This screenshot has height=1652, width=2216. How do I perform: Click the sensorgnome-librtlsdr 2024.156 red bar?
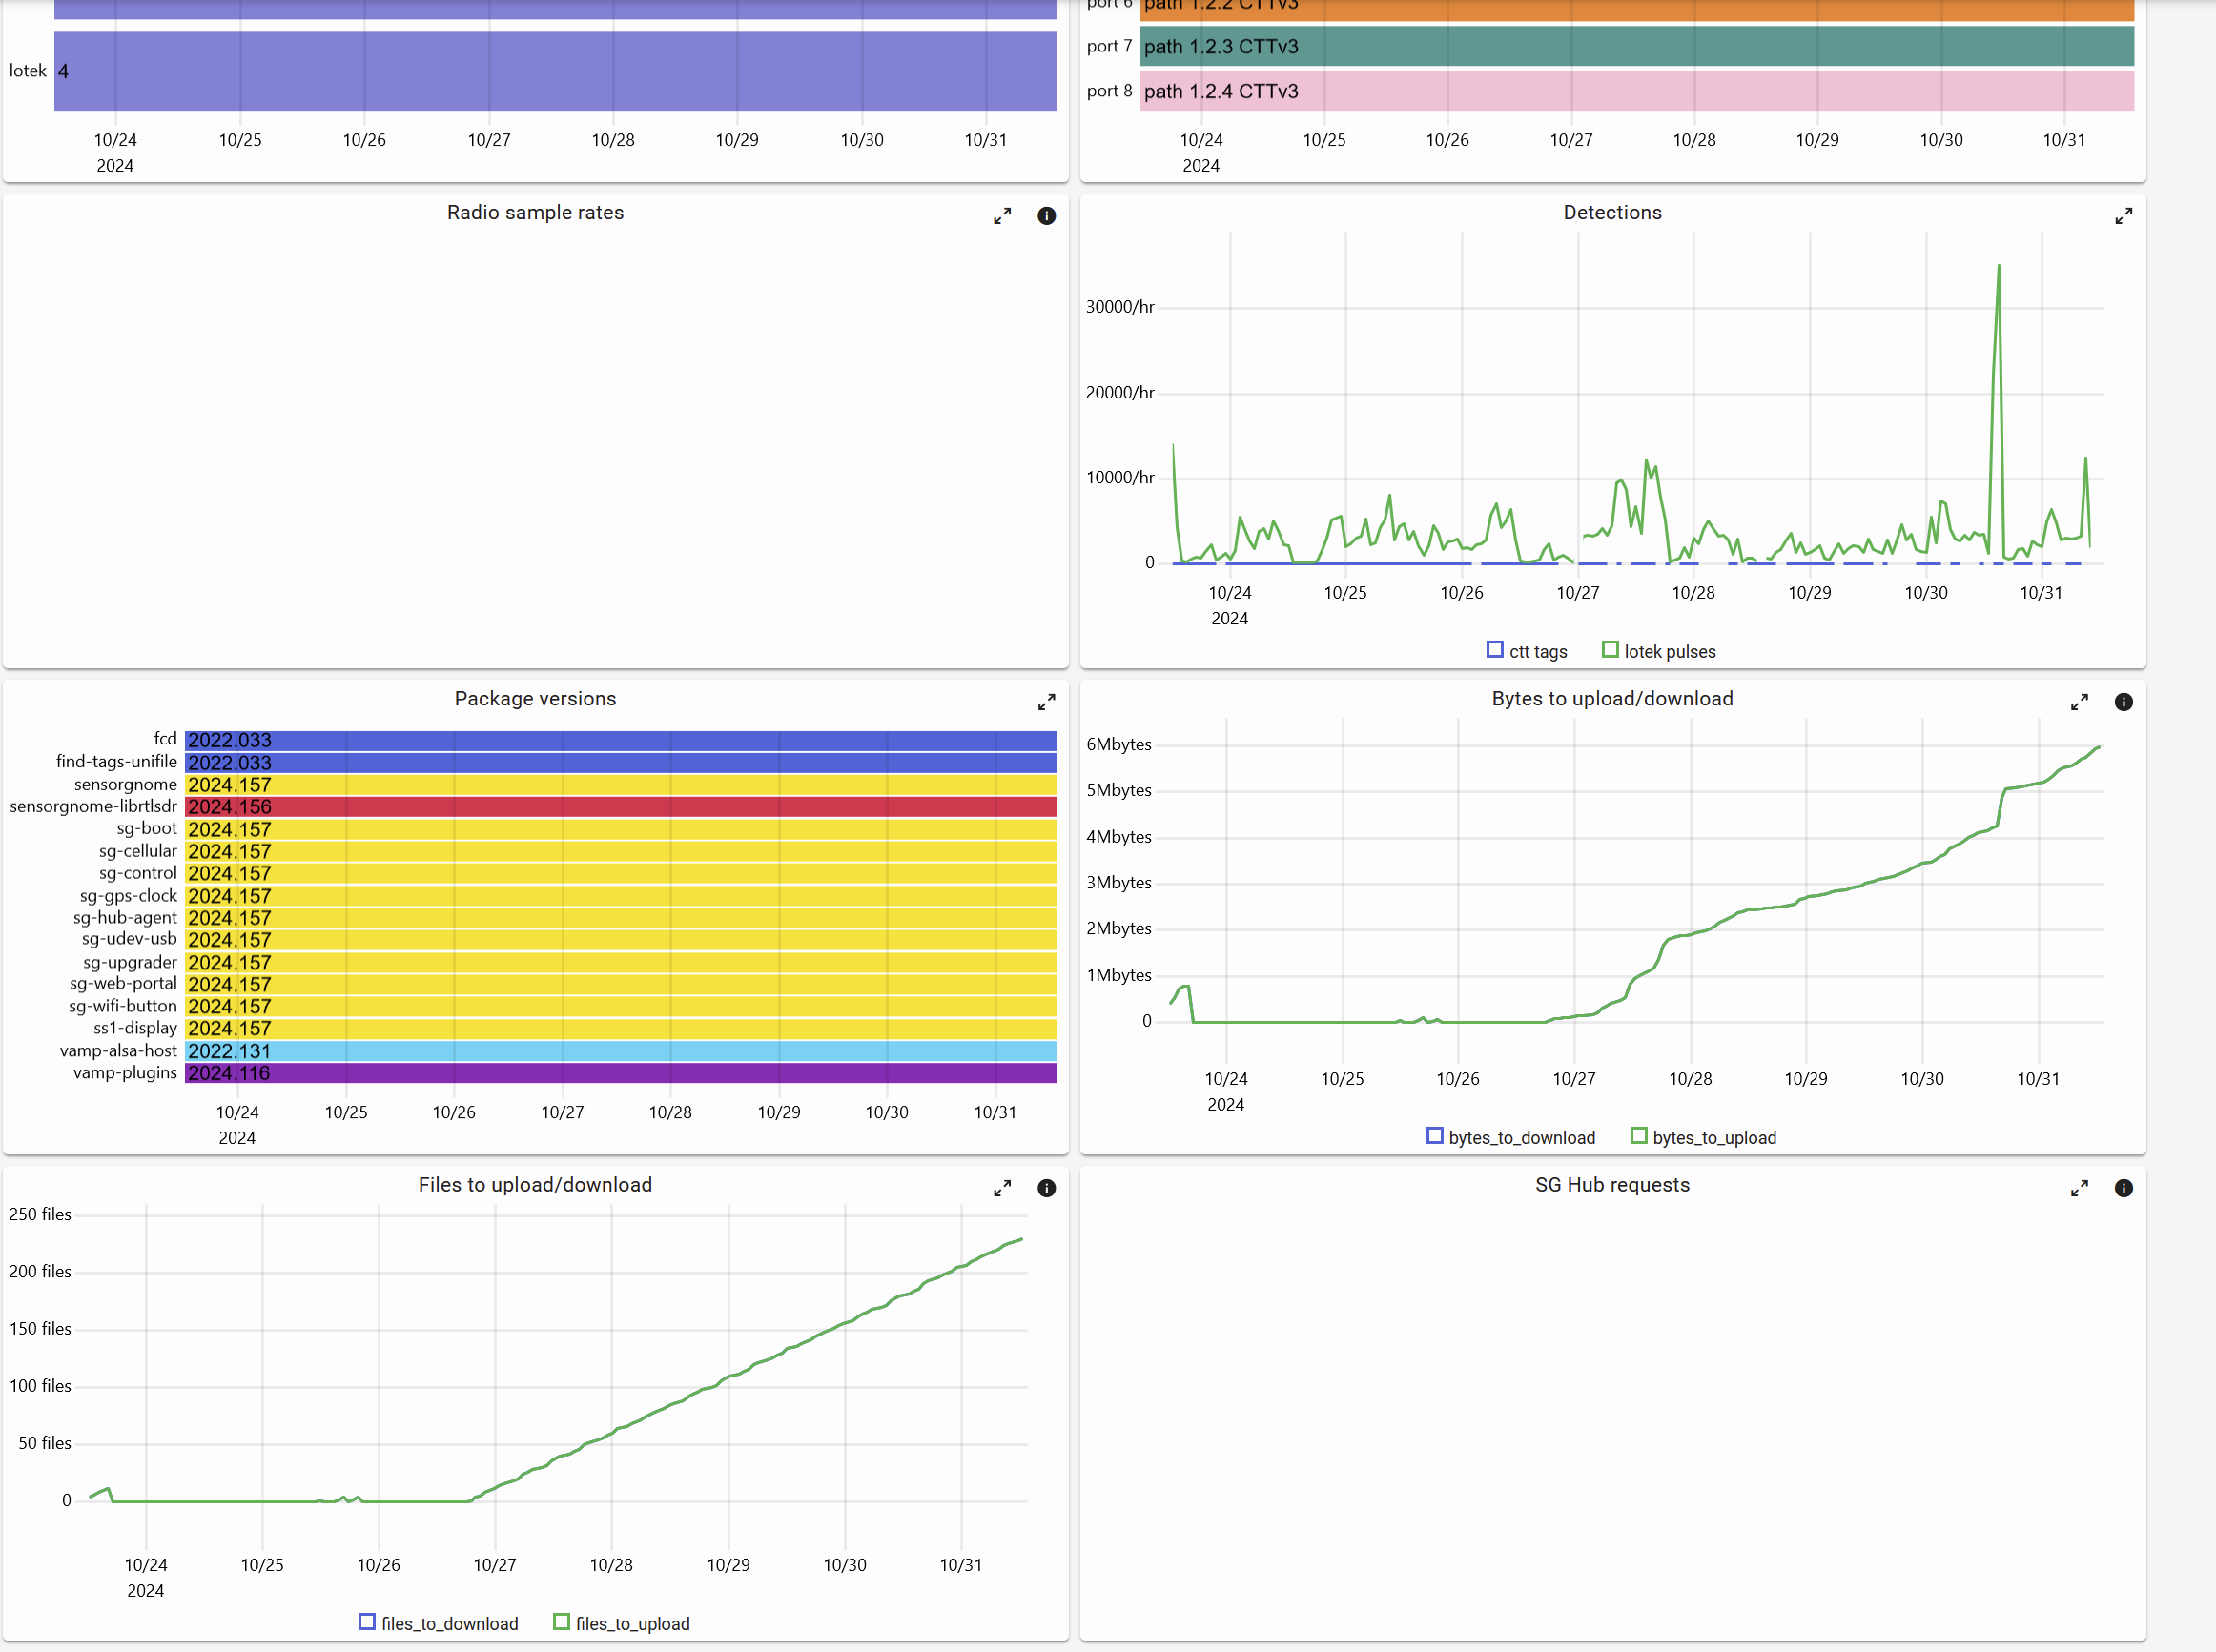[620, 807]
